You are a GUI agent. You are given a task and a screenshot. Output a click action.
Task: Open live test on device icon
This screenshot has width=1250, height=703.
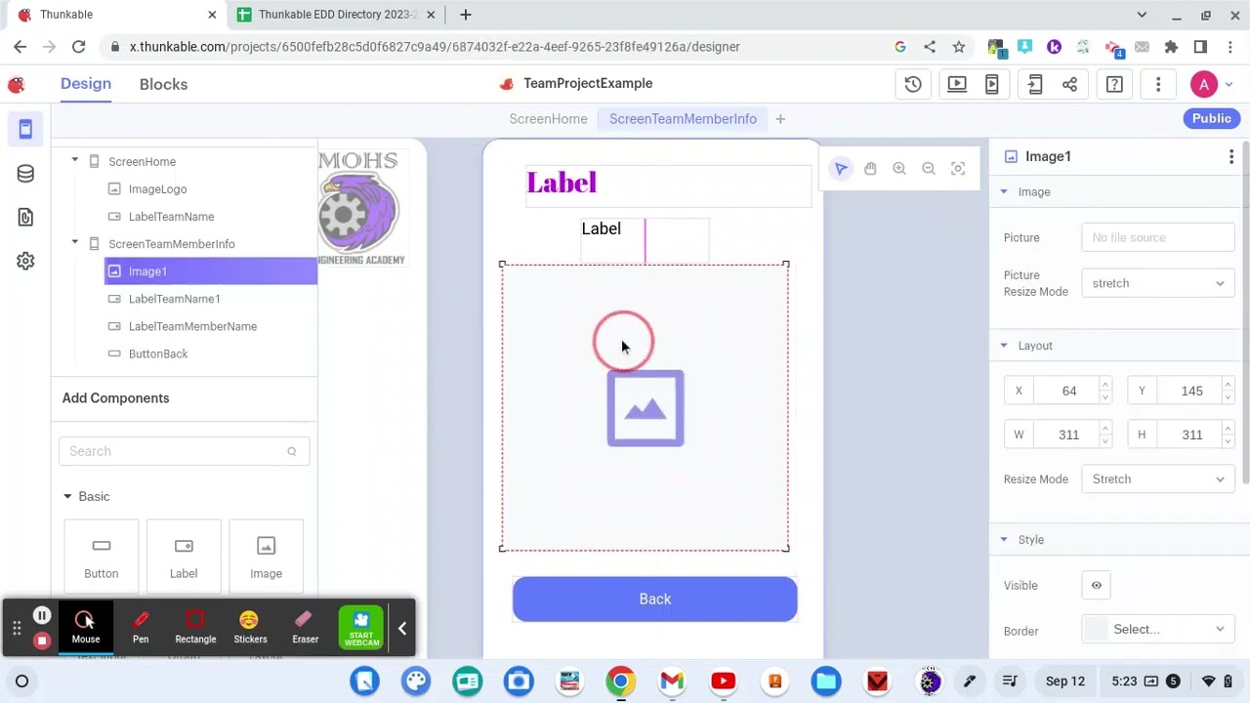point(992,84)
